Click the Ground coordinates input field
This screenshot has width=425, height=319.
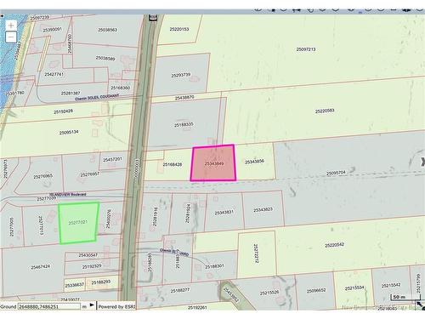coord(49,306)
